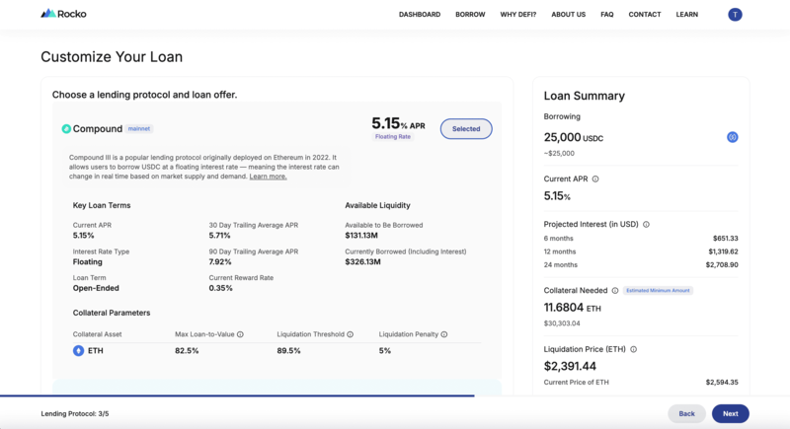Click the 11.6804 ETH collateral amount
Viewport: 790px width, 429px height.
pos(572,308)
